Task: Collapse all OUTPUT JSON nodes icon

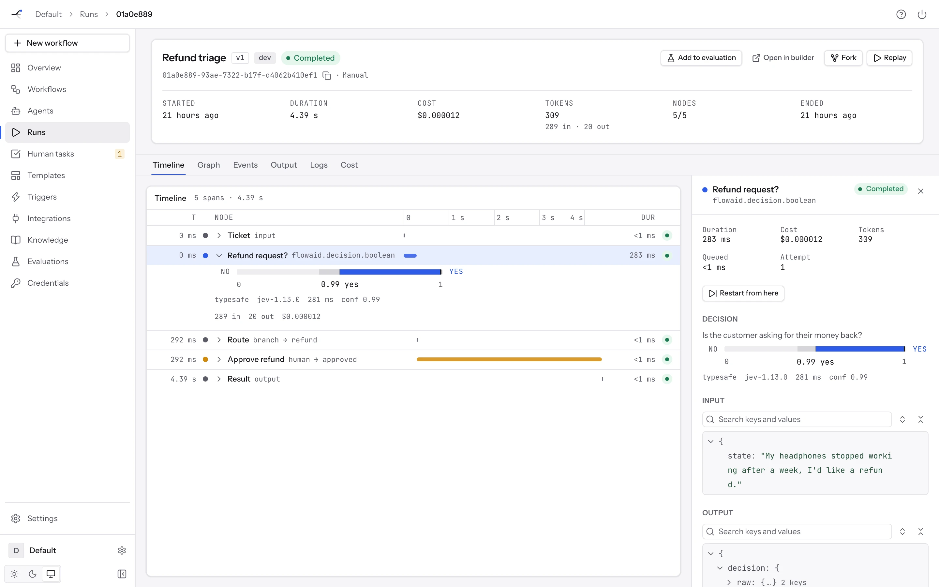Action: pos(921,532)
